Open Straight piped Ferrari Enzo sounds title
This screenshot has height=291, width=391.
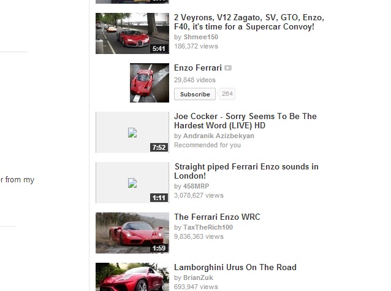(x=246, y=171)
